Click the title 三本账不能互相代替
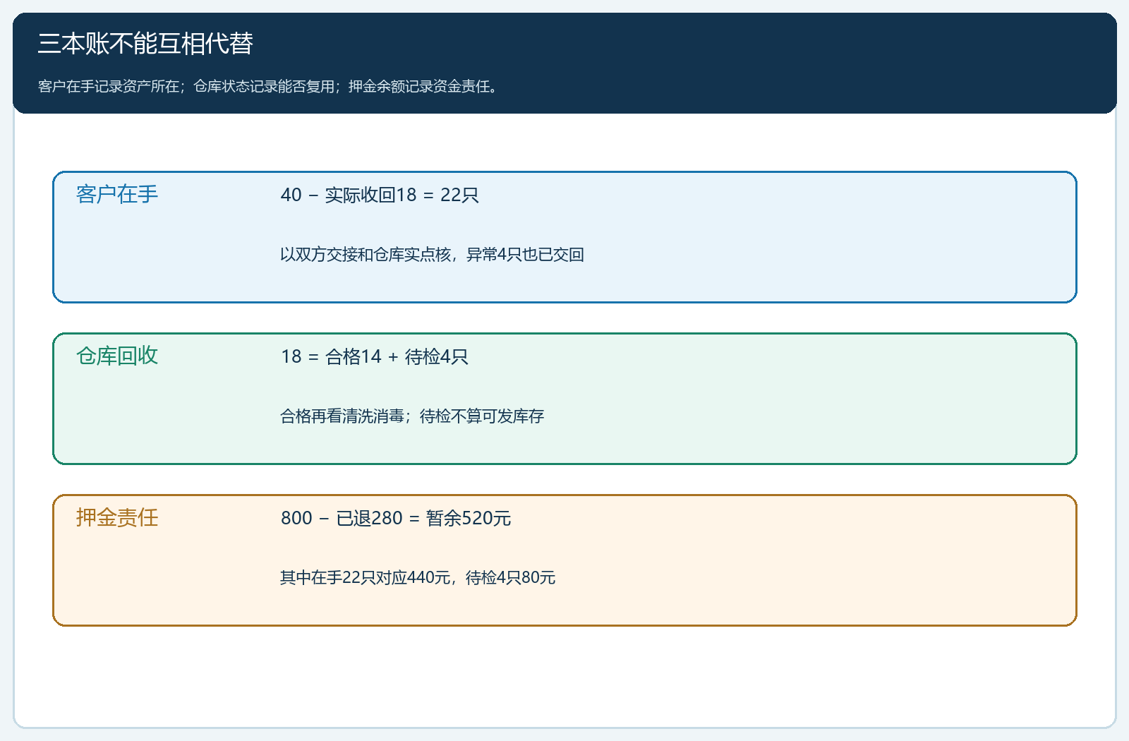This screenshot has height=741, width=1129. click(145, 44)
